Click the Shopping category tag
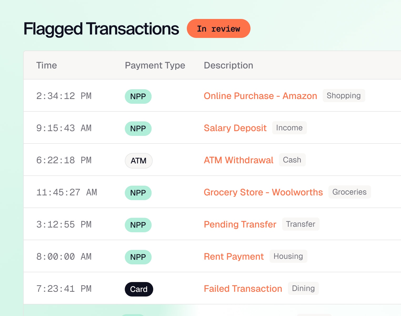The image size is (401, 316). [x=344, y=96]
